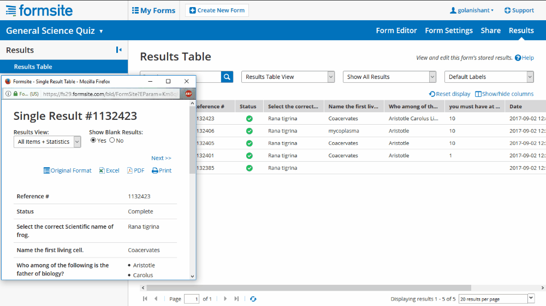This screenshot has height=306, width=546.
Task: Click the green status check for row 132406
Action: 250,131
